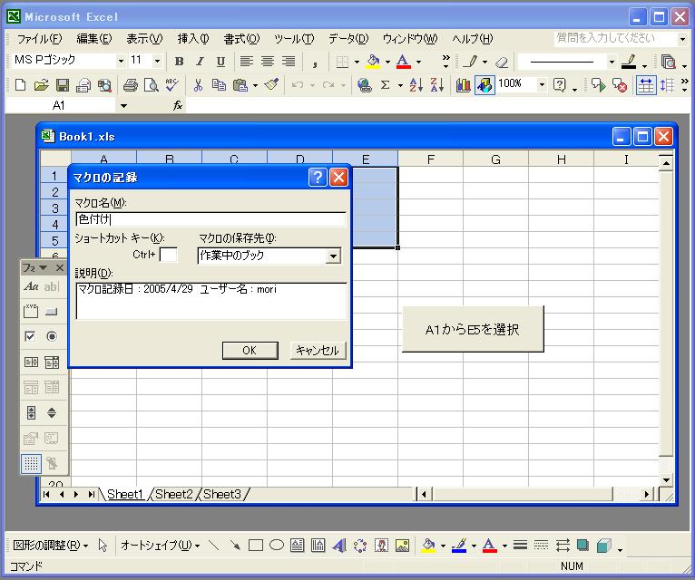Image resolution: width=695 pixels, height=580 pixels.
Task: Click the Draw Border pencil icon
Action: pyautogui.click(x=470, y=61)
